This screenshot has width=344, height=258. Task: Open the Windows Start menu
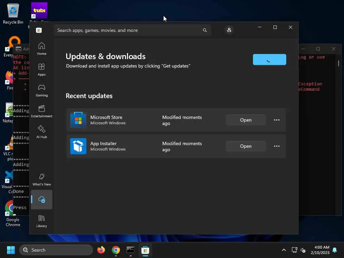[11, 250]
